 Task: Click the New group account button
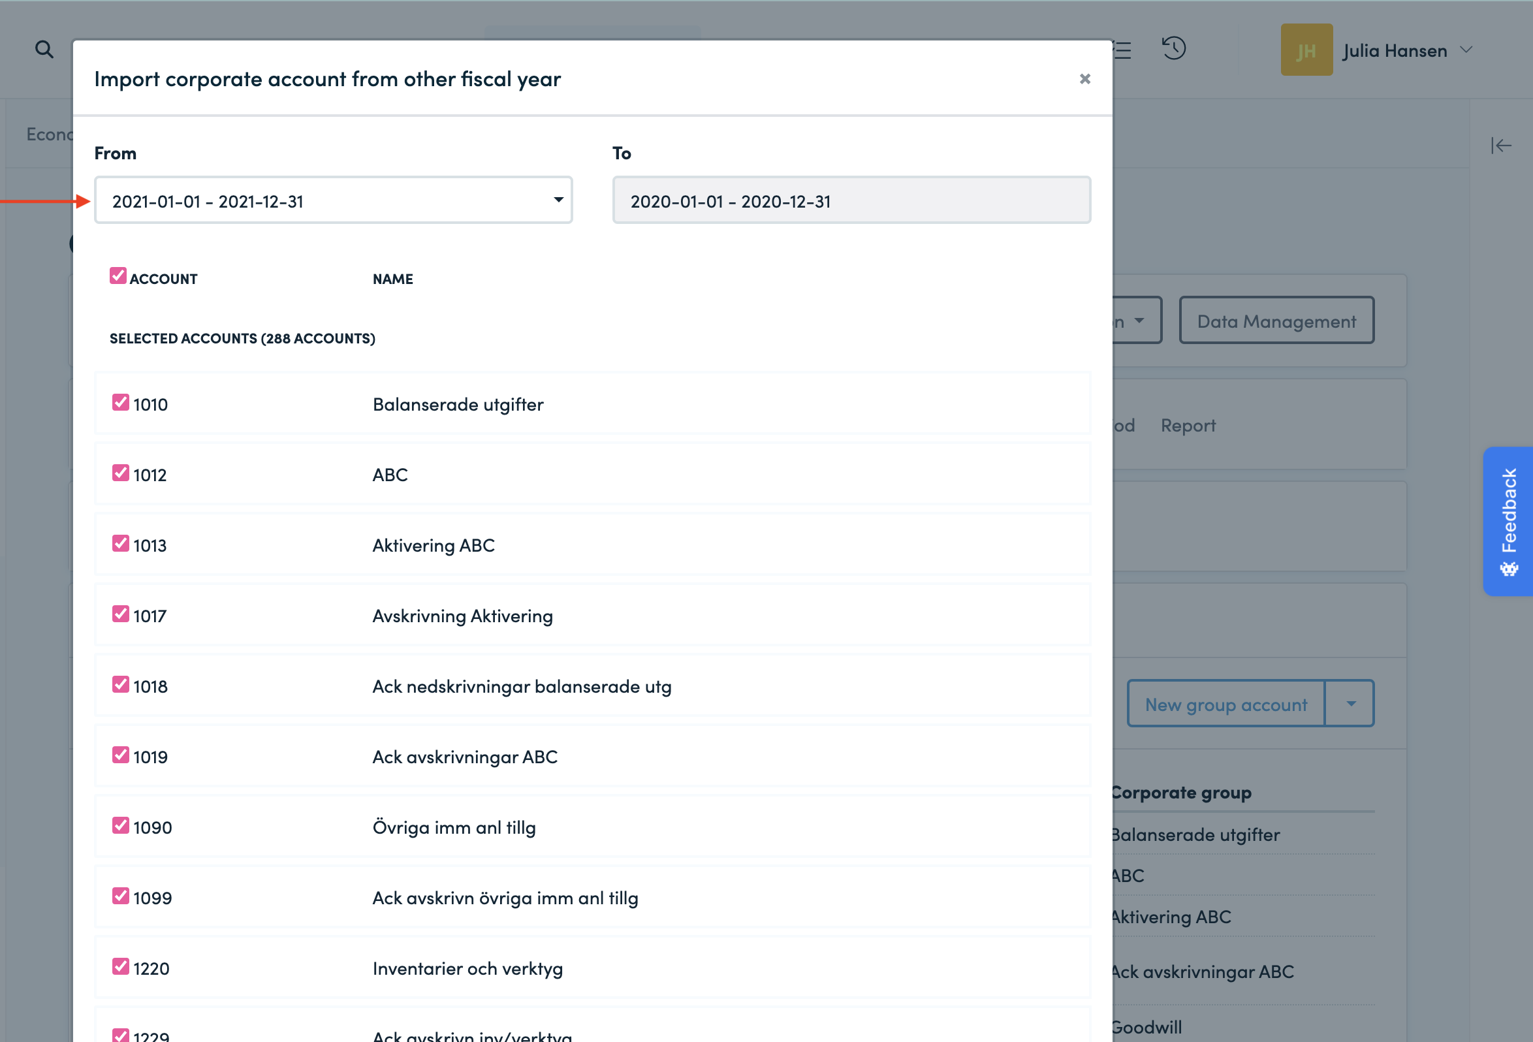[x=1225, y=704]
